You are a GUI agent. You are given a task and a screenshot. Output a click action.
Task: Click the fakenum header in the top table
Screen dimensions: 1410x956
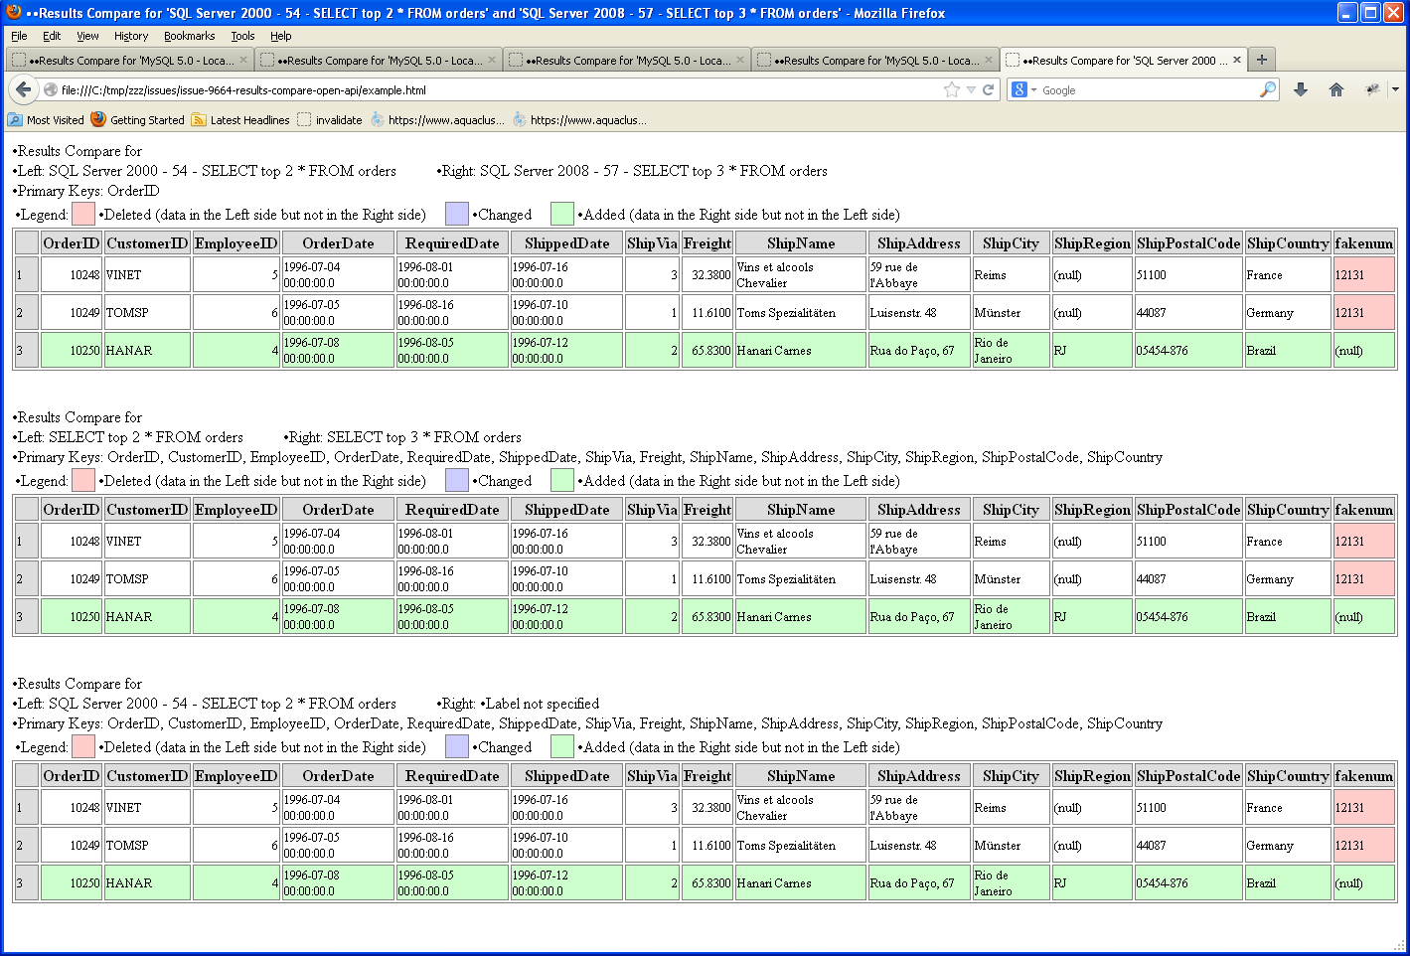pyautogui.click(x=1364, y=243)
